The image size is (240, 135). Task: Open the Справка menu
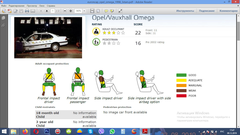tap(51, 6)
